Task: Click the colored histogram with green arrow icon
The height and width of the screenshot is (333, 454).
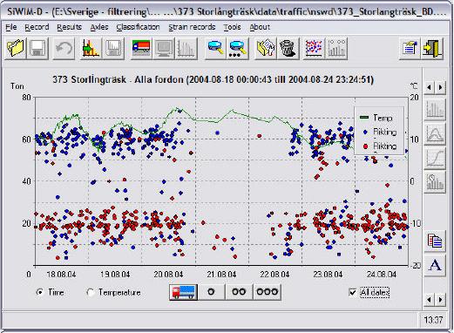Action: pyautogui.click(x=90, y=48)
